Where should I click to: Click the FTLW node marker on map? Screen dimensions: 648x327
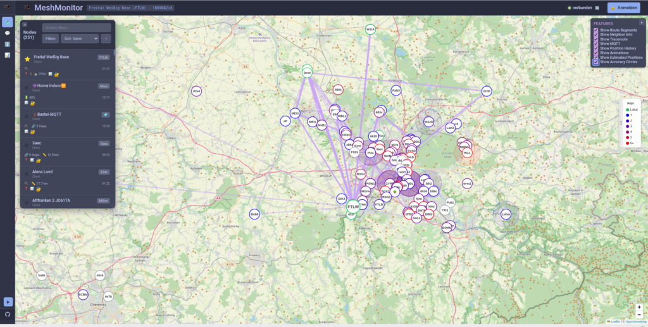(352, 206)
